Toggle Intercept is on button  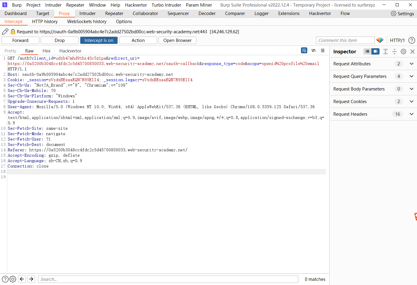[99, 40]
